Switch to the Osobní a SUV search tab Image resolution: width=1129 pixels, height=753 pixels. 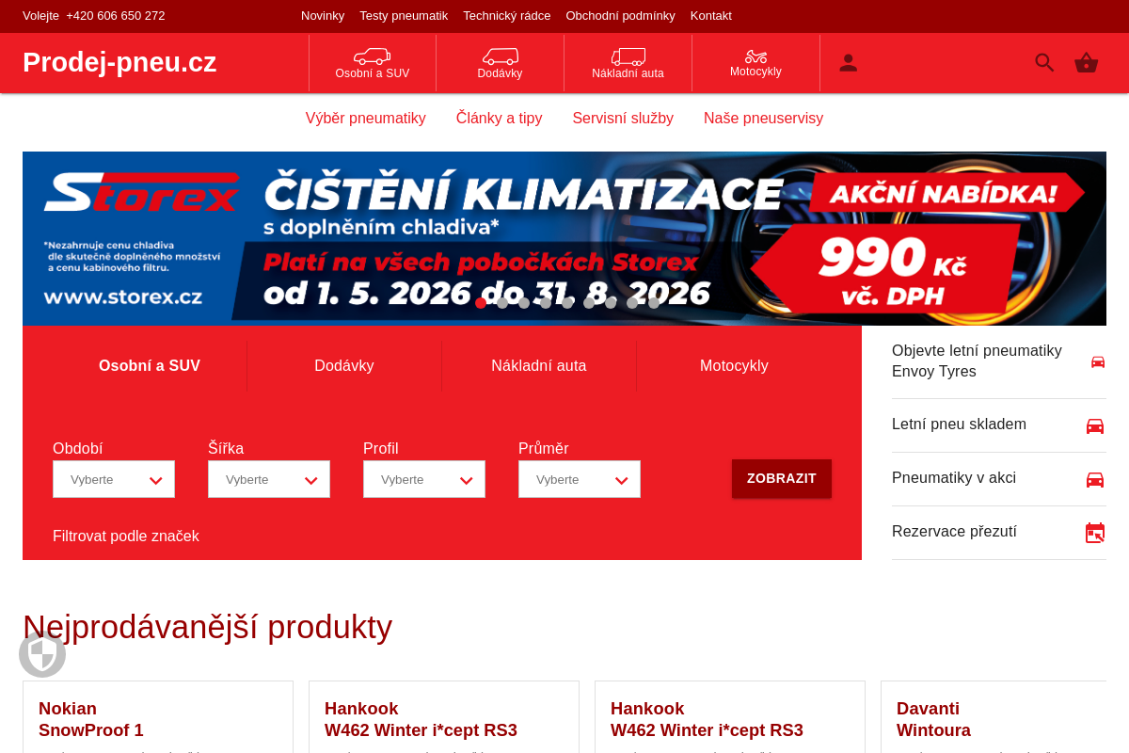click(x=150, y=366)
